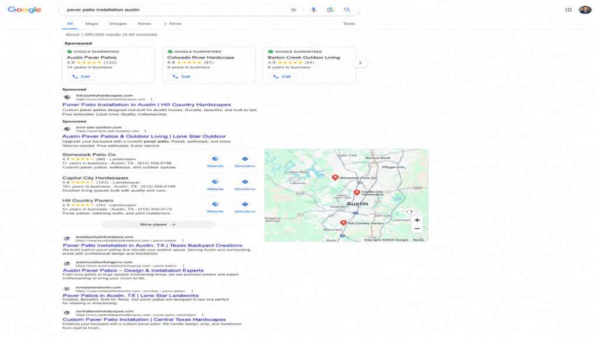
Task: Click More places button
Action: 158,225
